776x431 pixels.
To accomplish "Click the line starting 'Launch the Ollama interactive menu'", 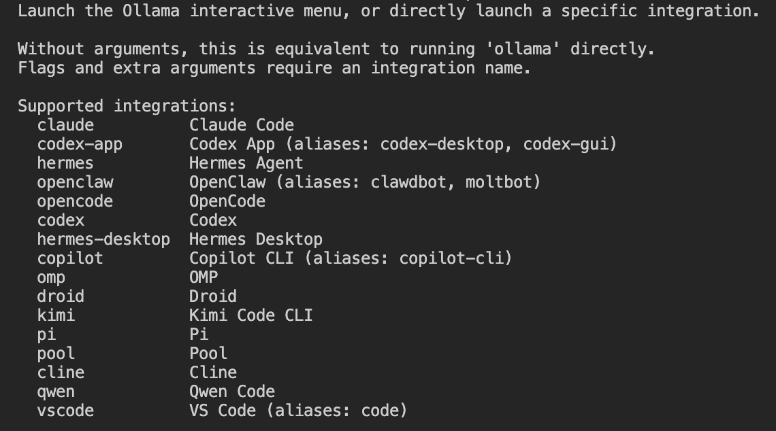I will pos(389,11).
